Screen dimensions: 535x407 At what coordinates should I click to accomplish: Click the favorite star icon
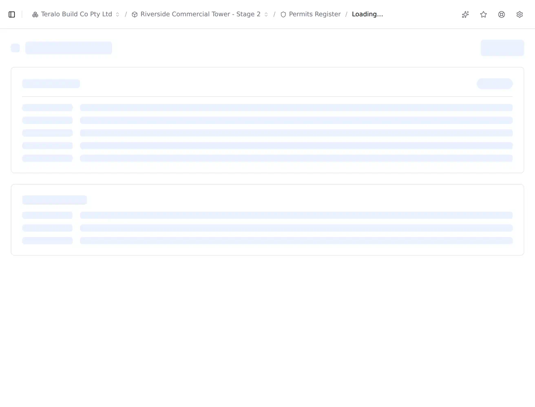484,14
